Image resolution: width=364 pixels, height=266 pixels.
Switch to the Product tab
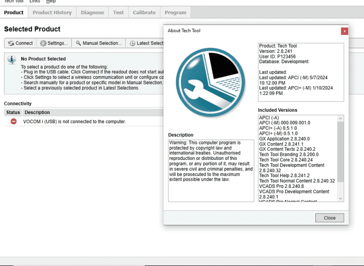[x=14, y=12]
